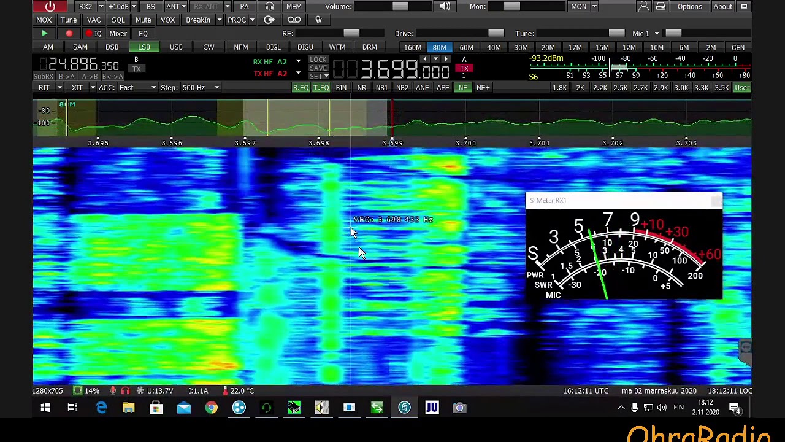Open the AGC Fast dropdown
The image size is (785, 442).
click(137, 88)
